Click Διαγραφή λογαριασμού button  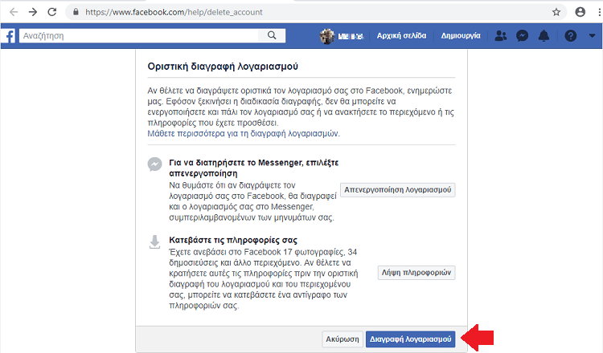click(x=410, y=339)
